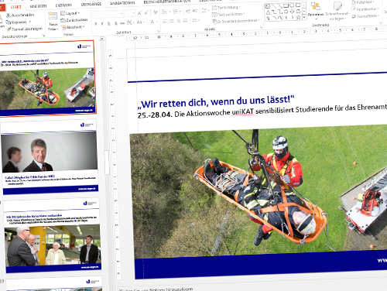Open character spacing options
The width and height of the screenshot is (387, 291).
130,22
